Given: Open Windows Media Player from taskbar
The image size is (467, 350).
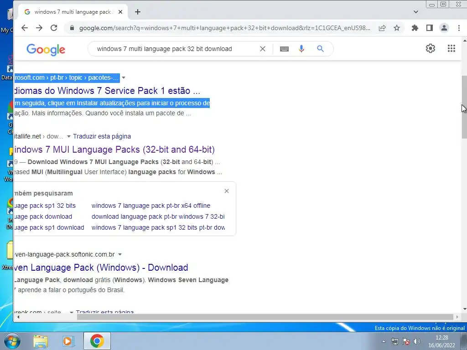Looking at the screenshot, I should pyautogui.click(x=68, y=341).
